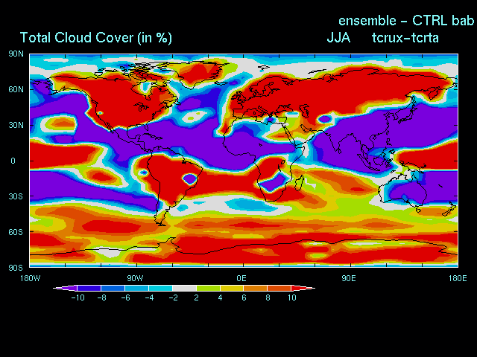Click the 'ensemble - CTRL bab' heading
The height and width of the screenshot is (357, 477).
pos(406,21)
